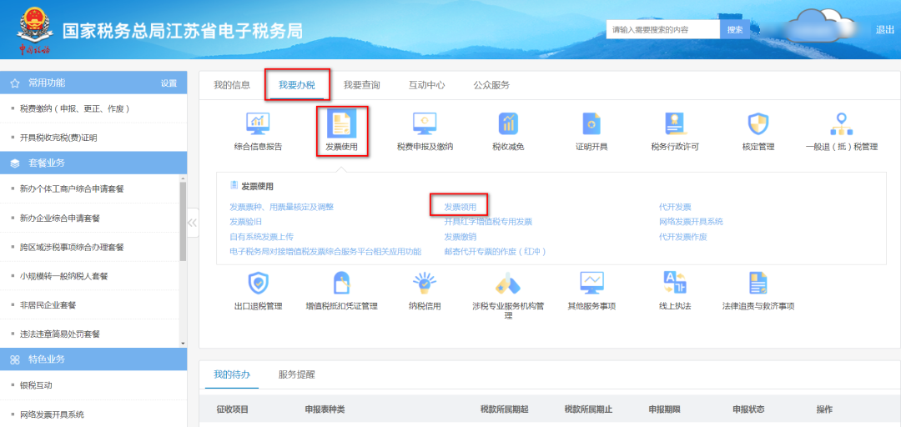
Task: Open 证明开具 icon
Action: 591,123
